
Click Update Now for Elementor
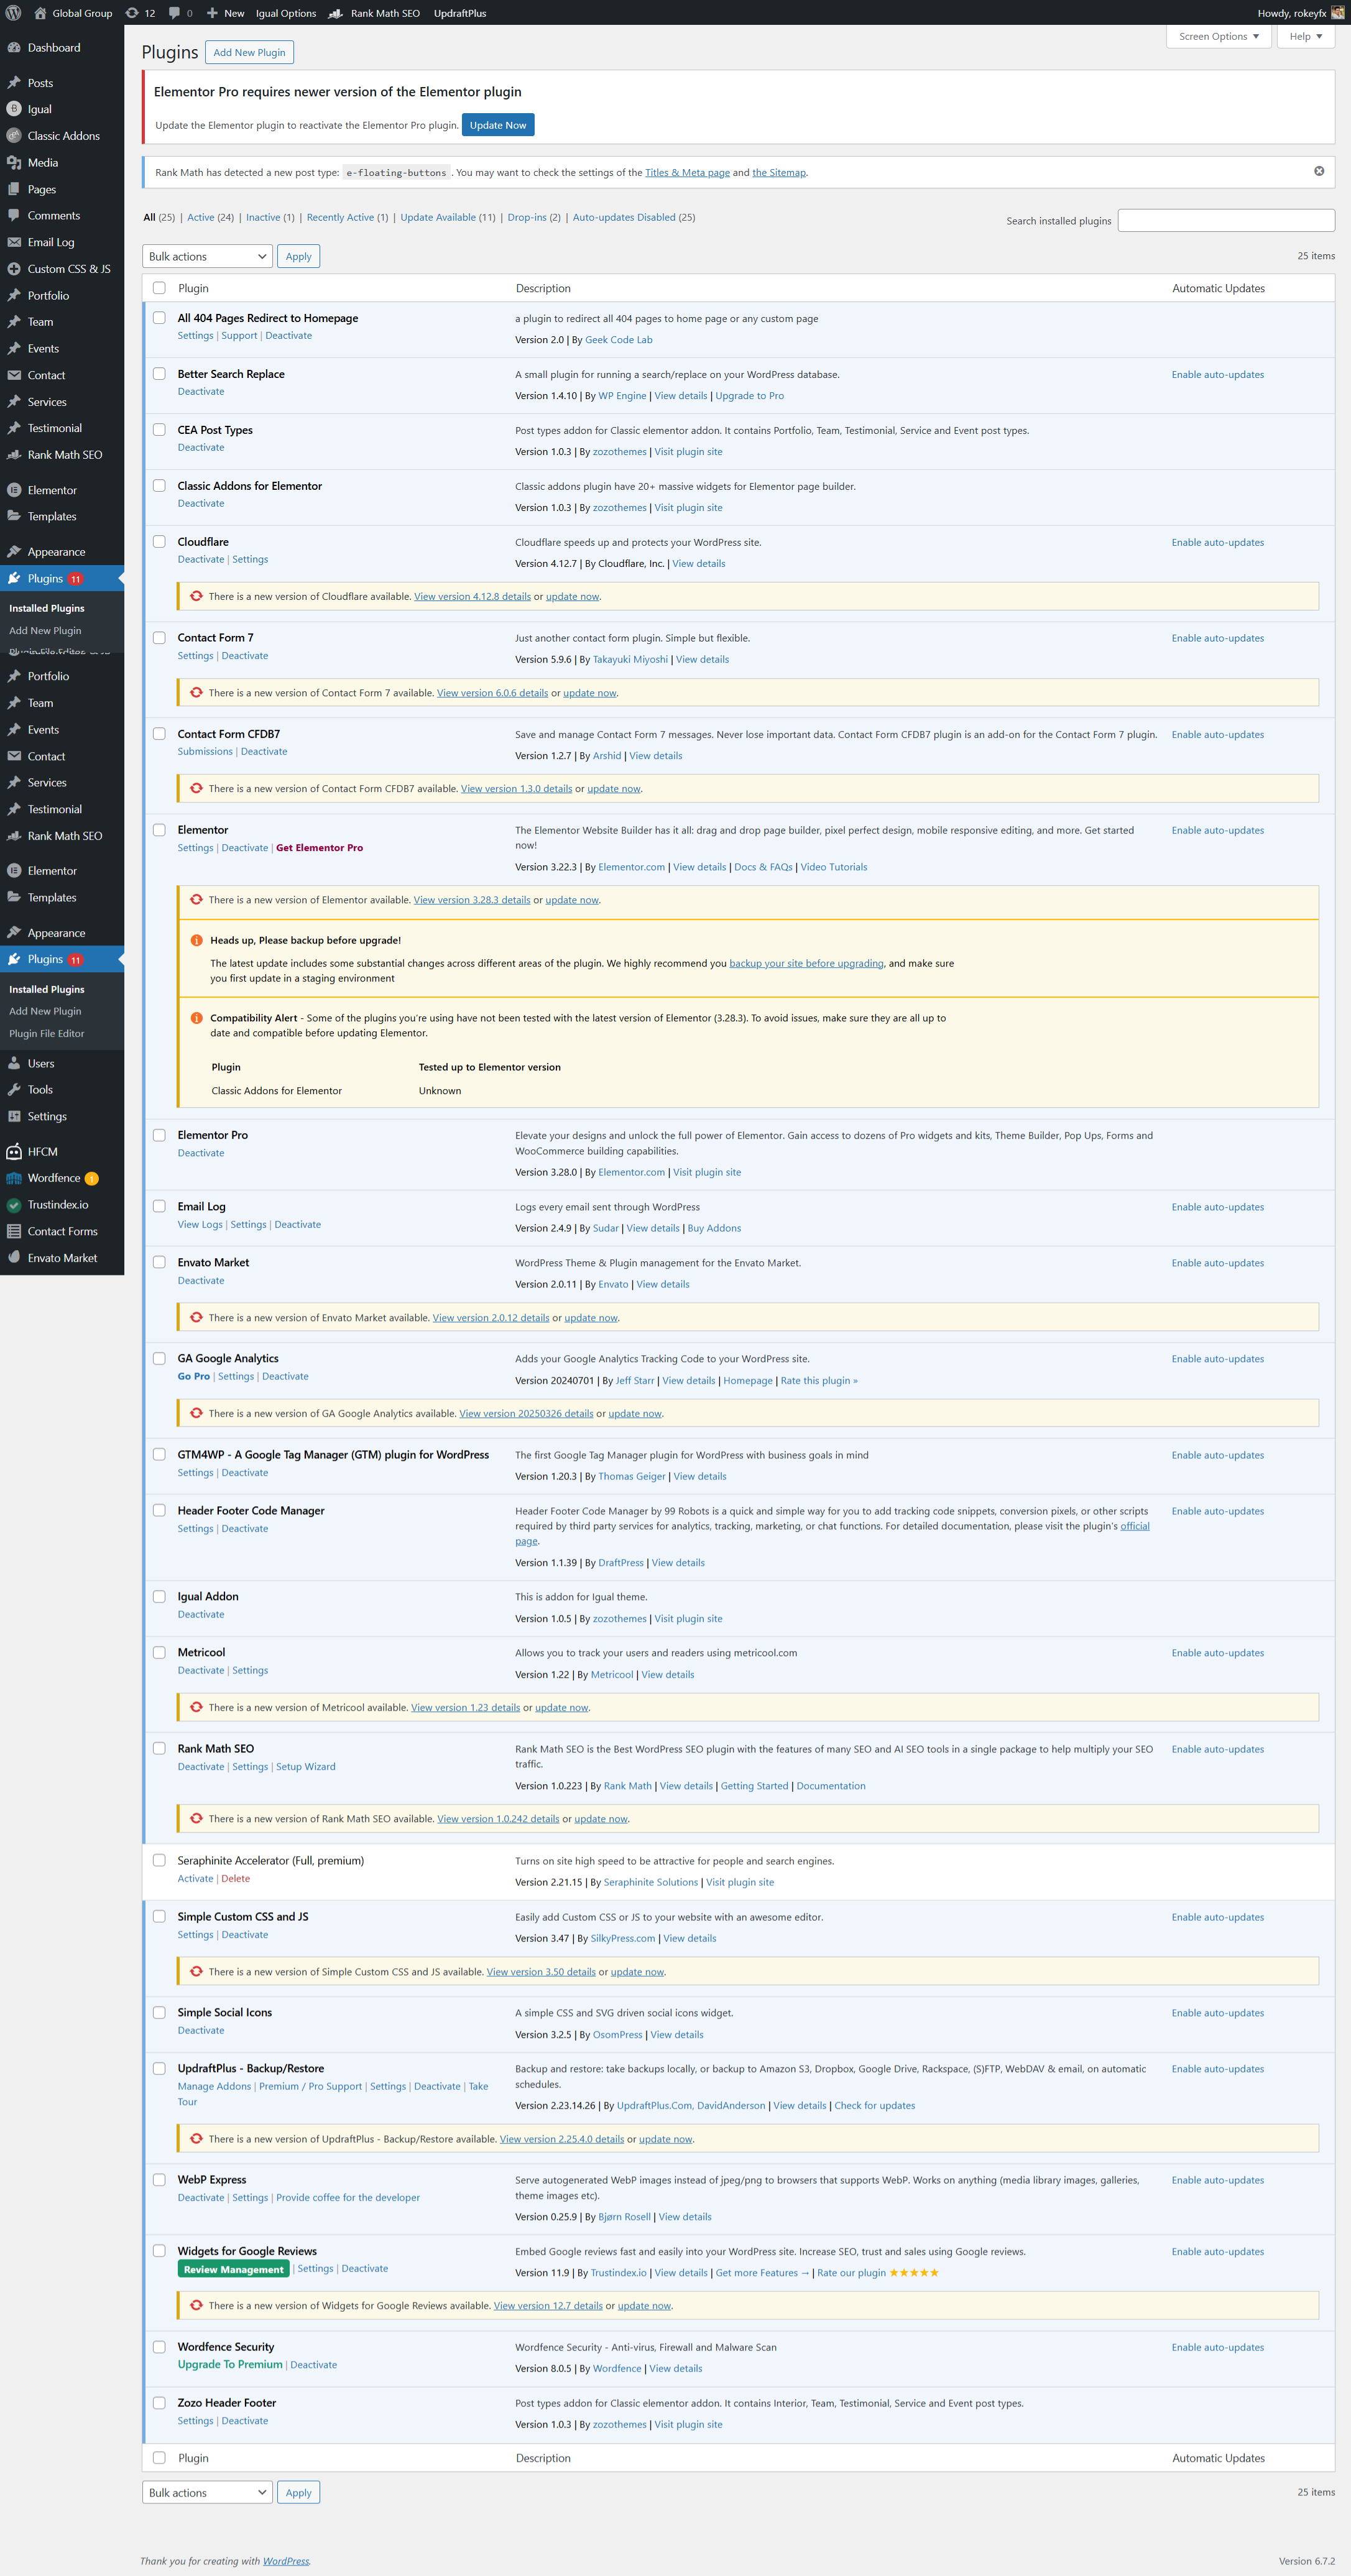(498, 125)
